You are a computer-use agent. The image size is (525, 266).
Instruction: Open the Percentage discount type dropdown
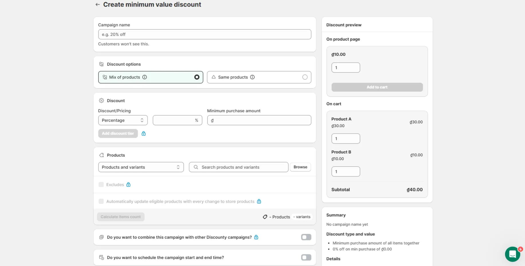tap(123, 120)
